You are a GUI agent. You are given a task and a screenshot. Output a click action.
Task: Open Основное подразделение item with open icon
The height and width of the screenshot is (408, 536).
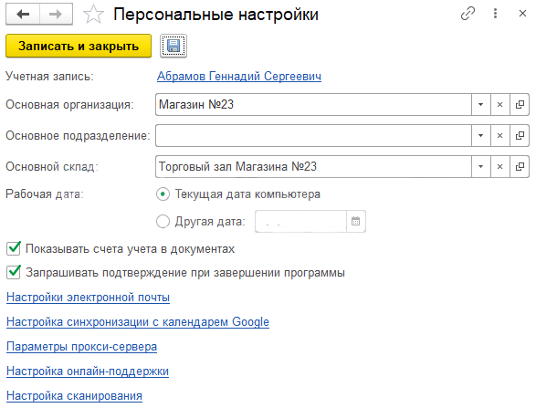(x=520, y=136)
